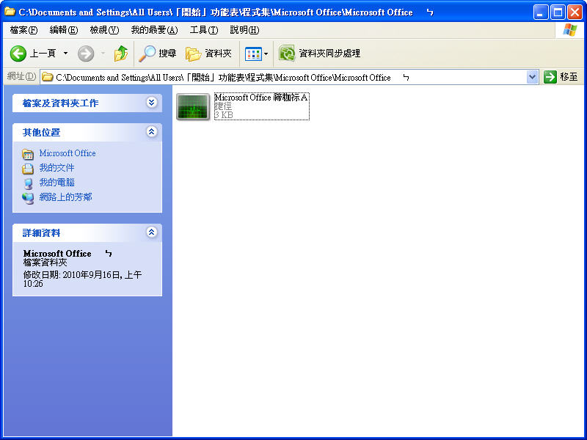
Task: Collapse the 詳細資料 panel
Action: tap(151, 232)
